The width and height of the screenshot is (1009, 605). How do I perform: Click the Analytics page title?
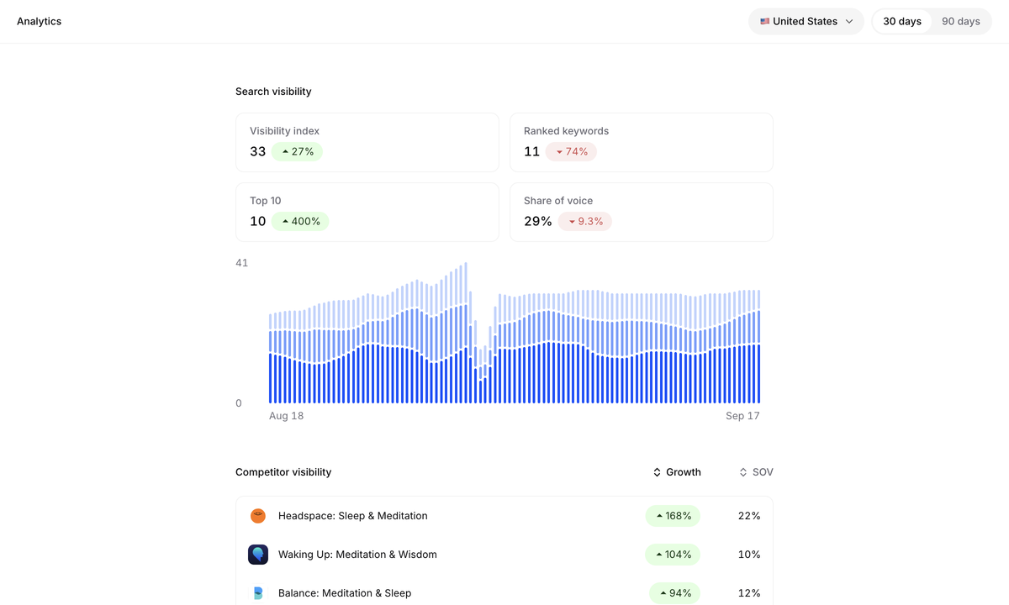[x=40, y=22]
